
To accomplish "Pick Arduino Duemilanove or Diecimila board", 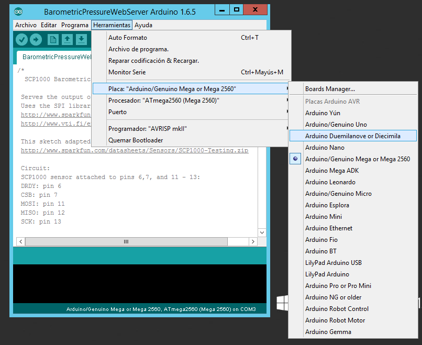I will click(x=353, y=136).
